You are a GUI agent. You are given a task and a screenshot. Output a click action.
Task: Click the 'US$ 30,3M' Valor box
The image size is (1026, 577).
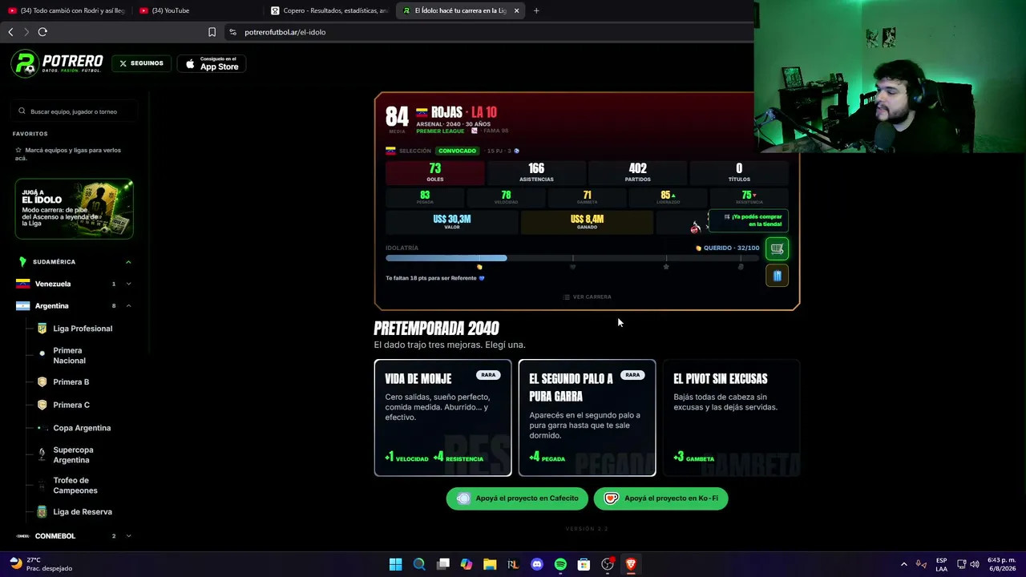[x=452, y=222]
